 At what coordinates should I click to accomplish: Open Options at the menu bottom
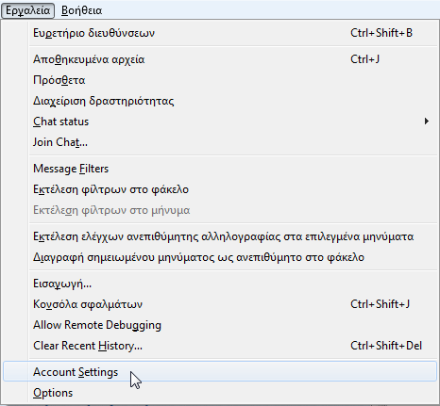pyautogui.click(x=220, y=393)
